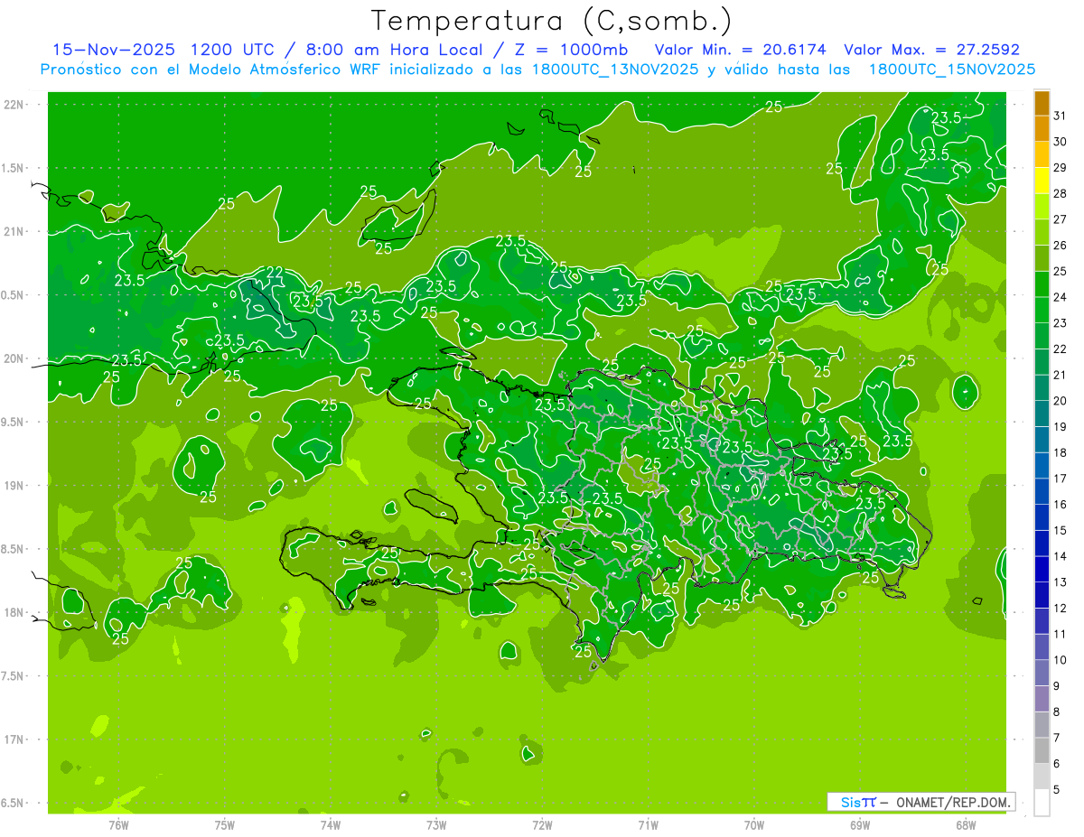This screenshot has height=837, width=1084.
Task: Pick the white swatch below 5
Action: [x=1042, y=803]
